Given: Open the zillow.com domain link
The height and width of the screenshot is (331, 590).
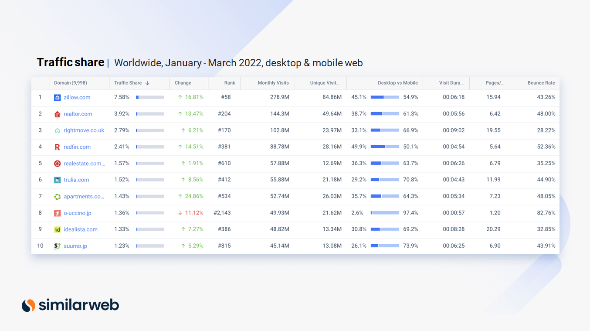Looking at the screenshot, I should pyautogui.click(x=77, y=97).
